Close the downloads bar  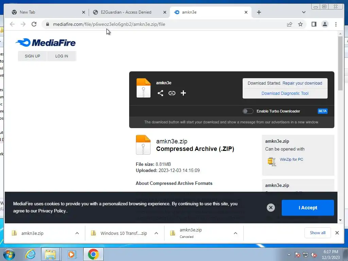[x=337, y=233]
